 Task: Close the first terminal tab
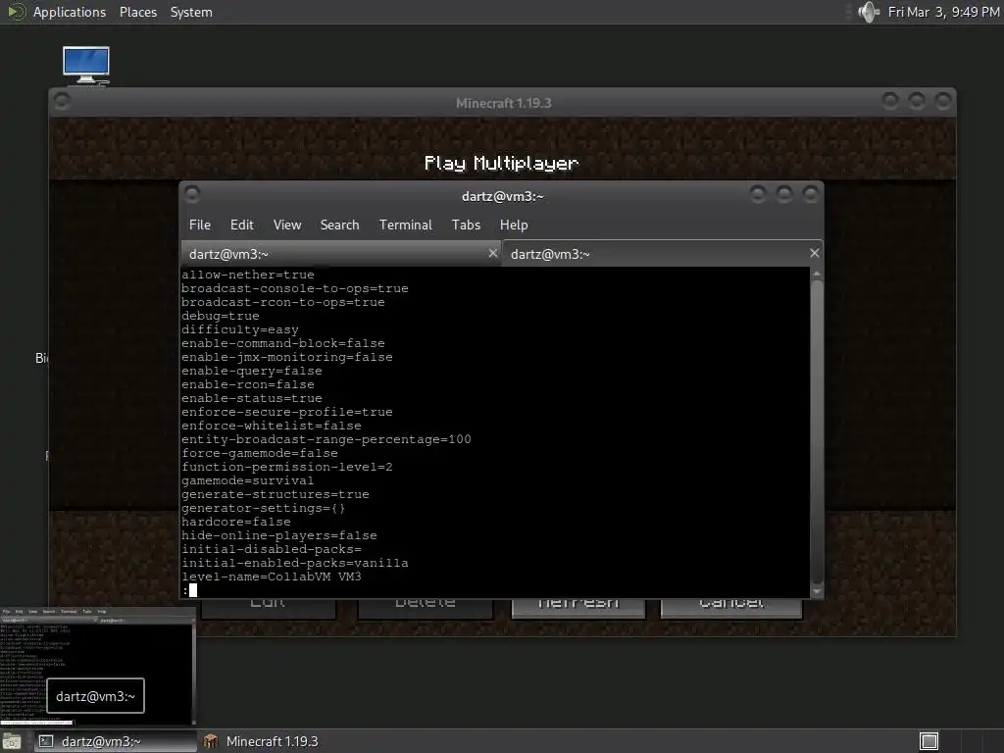pyautogui.click(x=493, y=253)
